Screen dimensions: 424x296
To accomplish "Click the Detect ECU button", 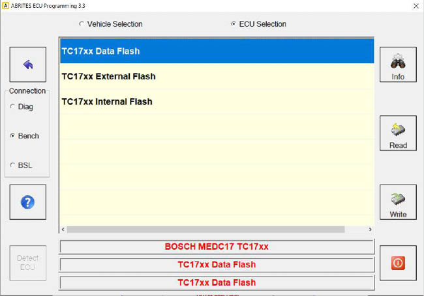I will point(28,263).
